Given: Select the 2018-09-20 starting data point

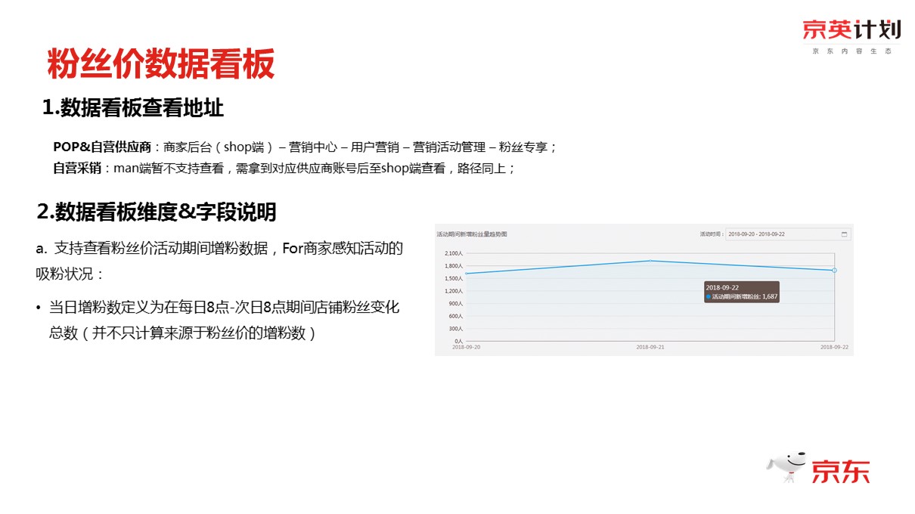Looking at the screenshot, I should click(467, 274).
